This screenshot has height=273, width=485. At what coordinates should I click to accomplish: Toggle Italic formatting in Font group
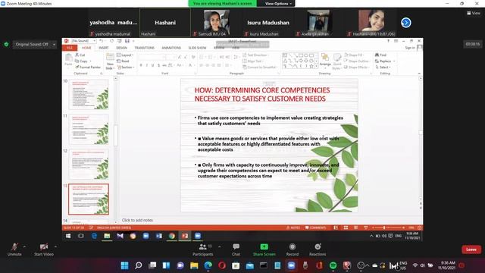(x=147, y=65)
